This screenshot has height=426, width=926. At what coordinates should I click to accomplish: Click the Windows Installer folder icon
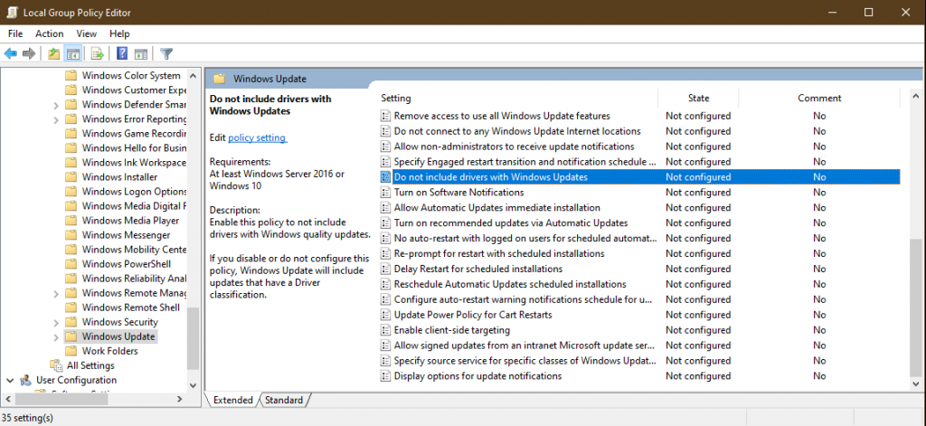coord(71,176)
